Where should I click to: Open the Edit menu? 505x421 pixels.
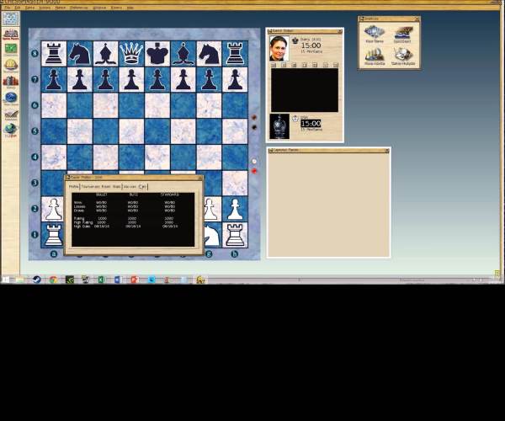click(18, 8)
